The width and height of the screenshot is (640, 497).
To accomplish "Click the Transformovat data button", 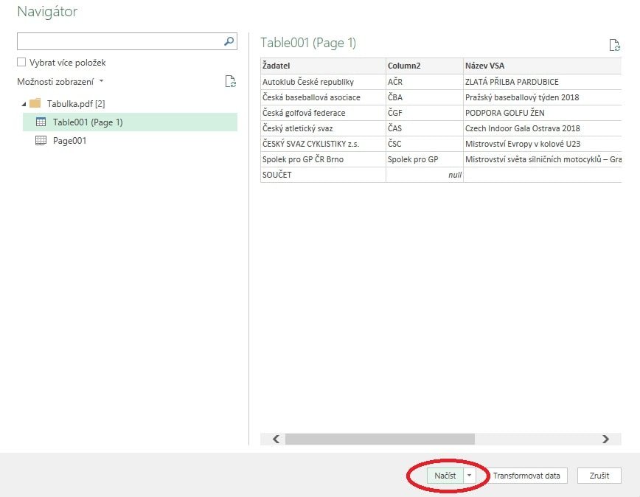I will coord(526,476).
